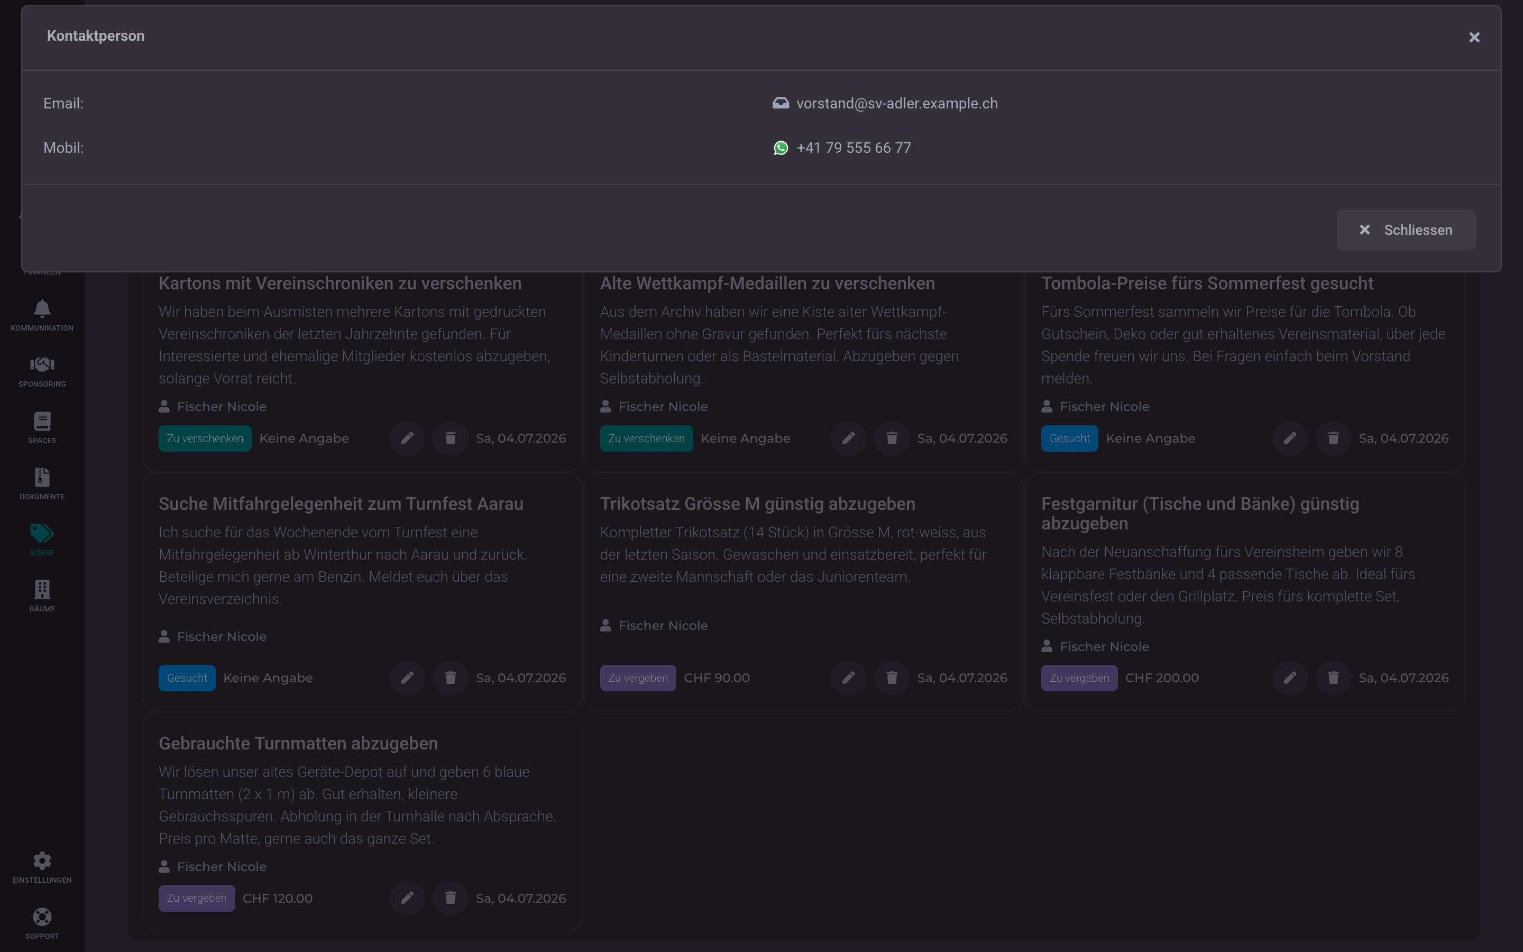This screenshot has height=952, width=1523.
Task: Click Fischer Nicole on the Tombola-Preise listing
Action: (1105, 407)
